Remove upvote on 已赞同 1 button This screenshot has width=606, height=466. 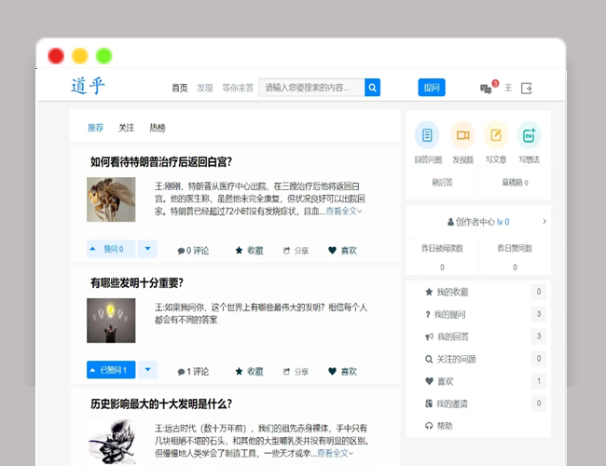click(111, 370)
